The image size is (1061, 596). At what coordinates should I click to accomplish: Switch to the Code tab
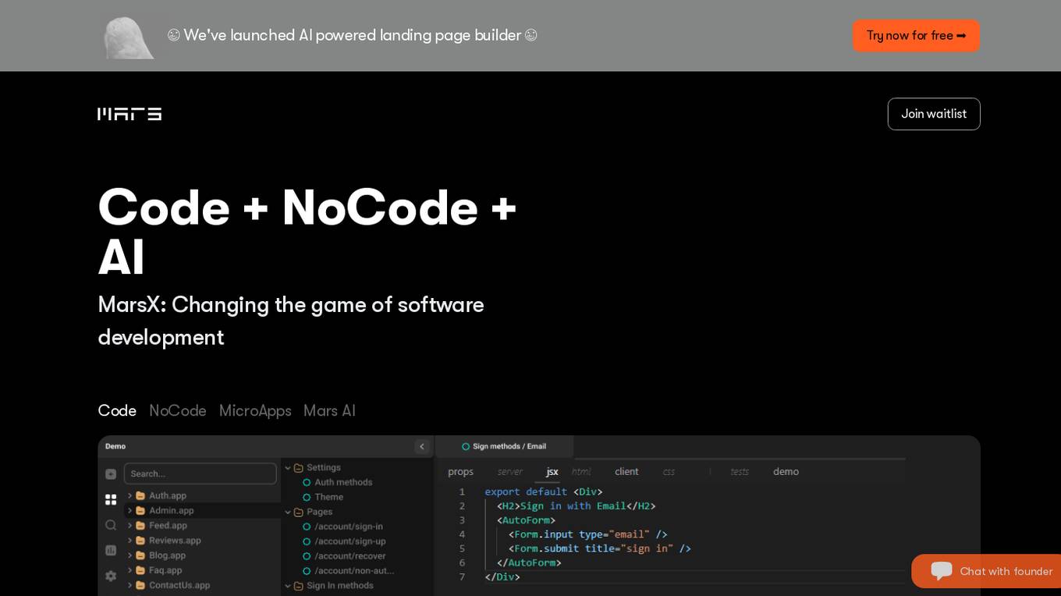[x=117, y=410]
